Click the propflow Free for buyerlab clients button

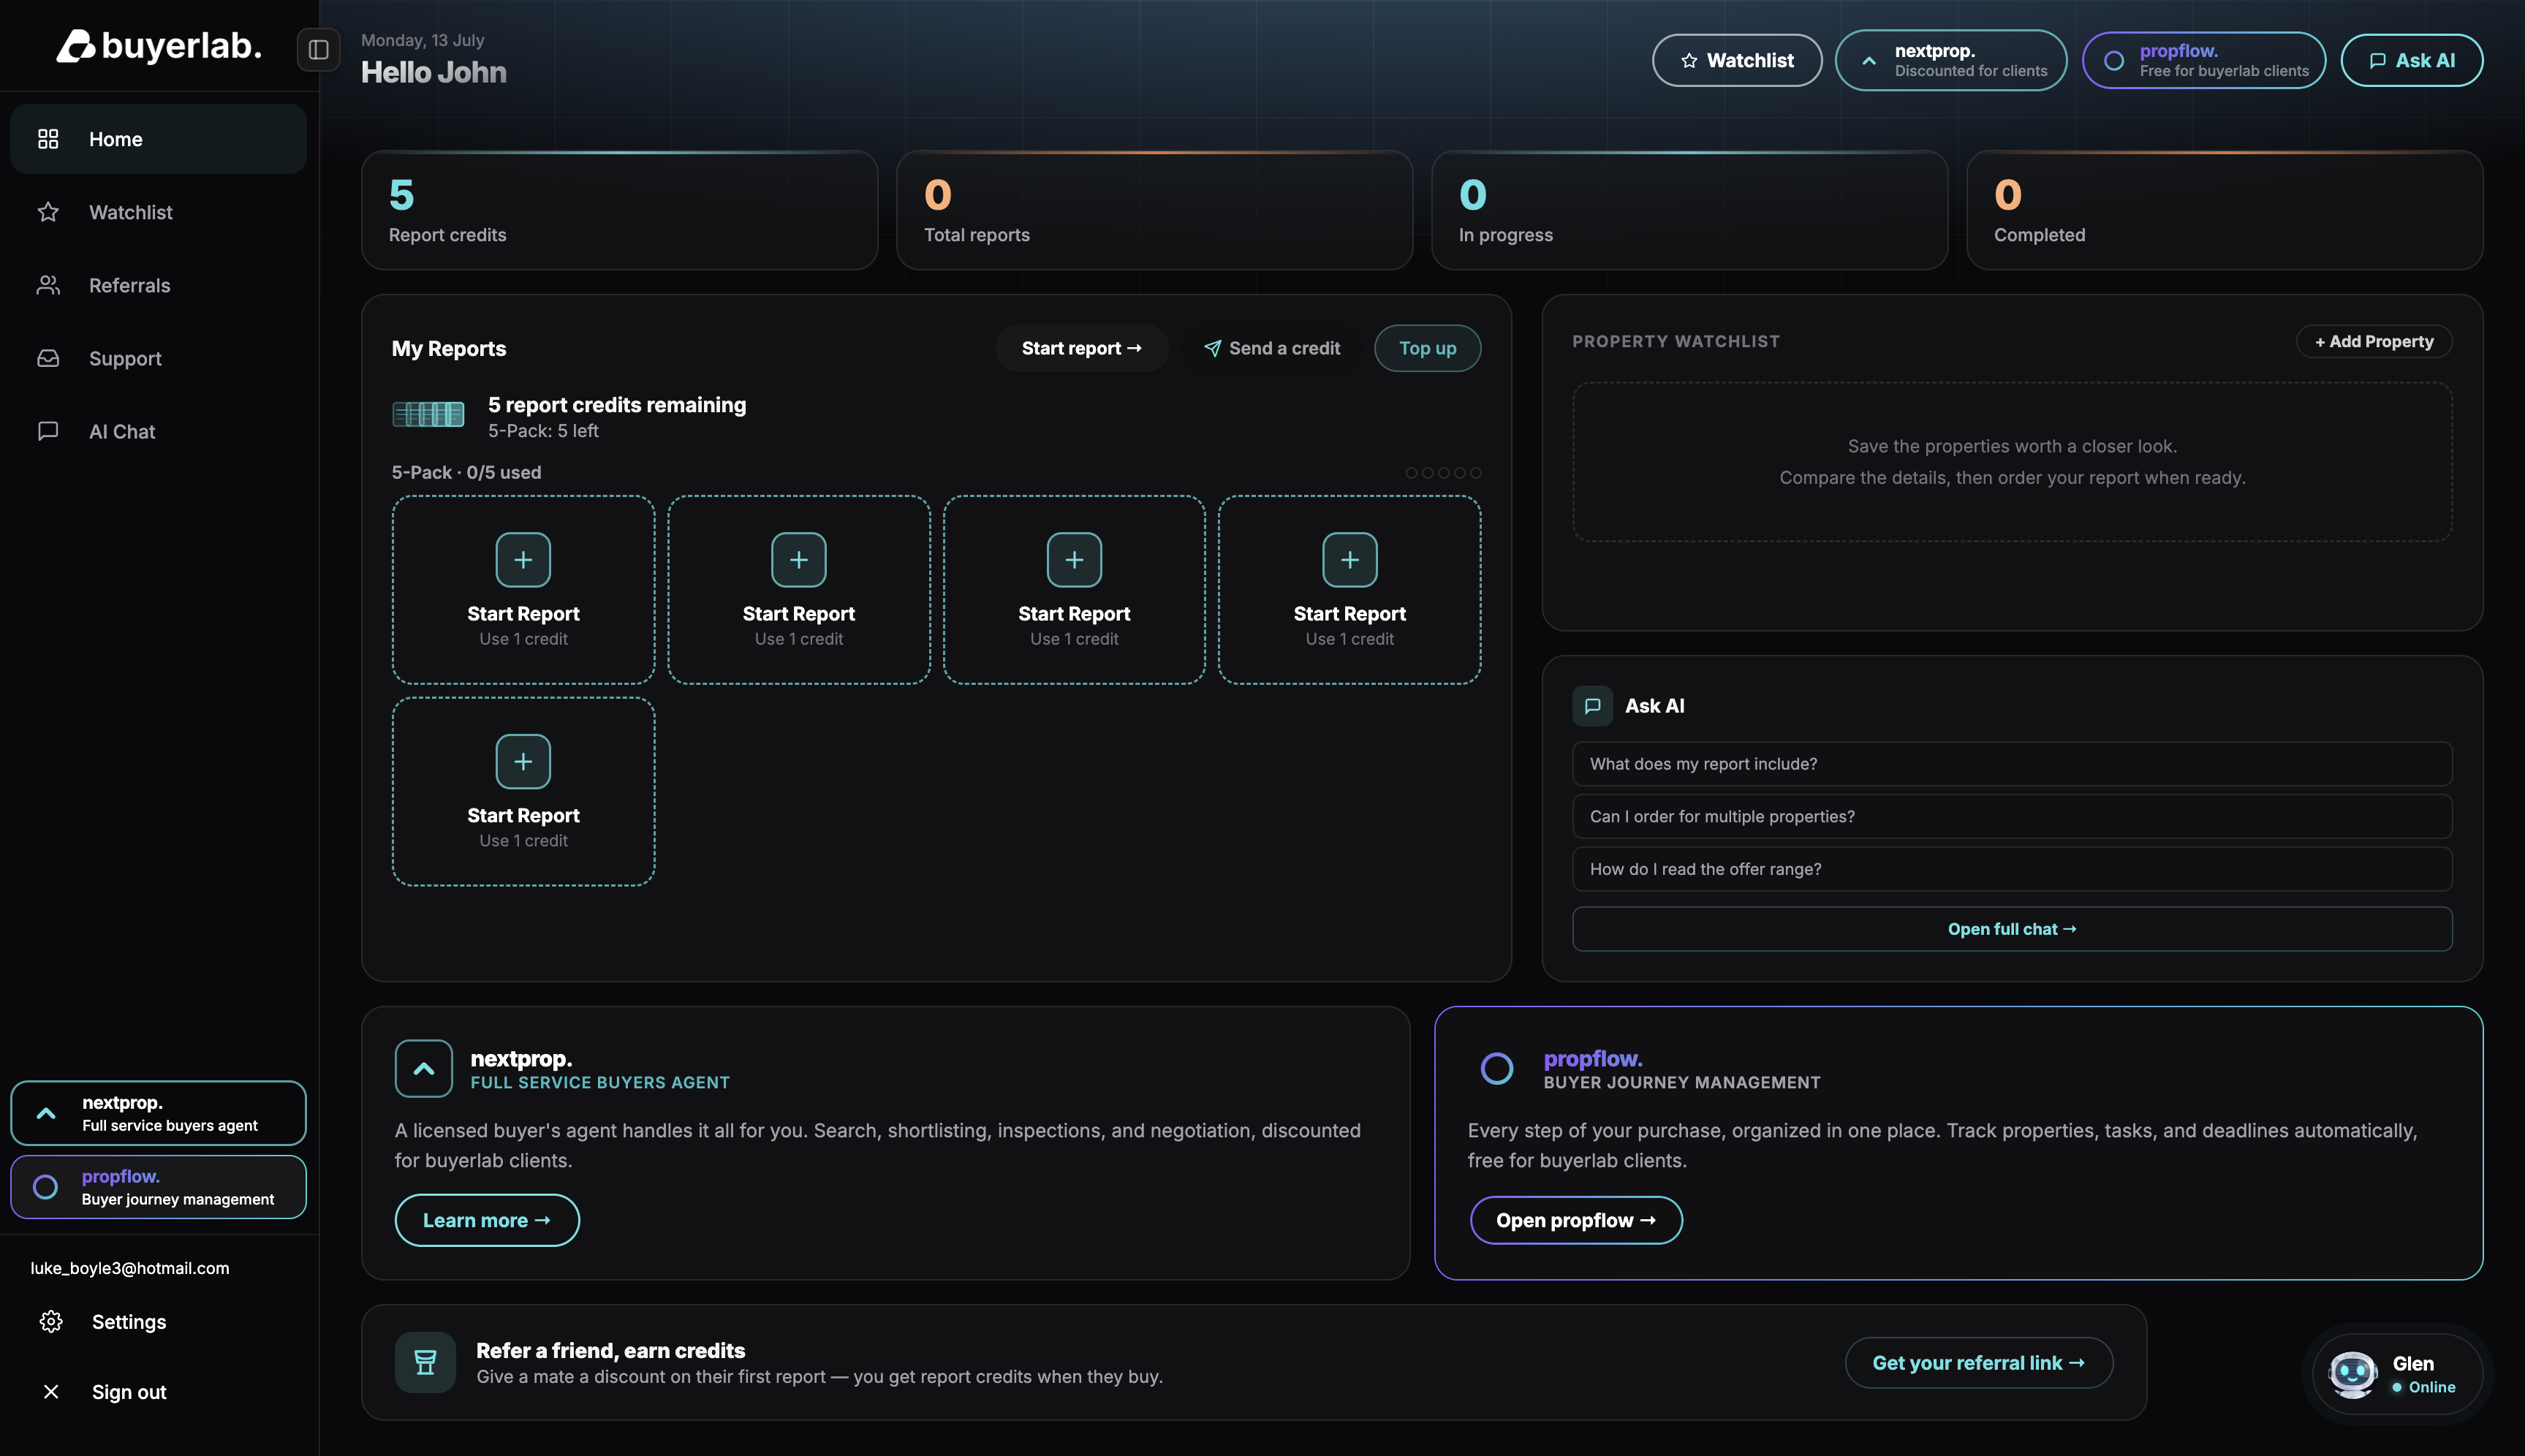(2204, 60)
